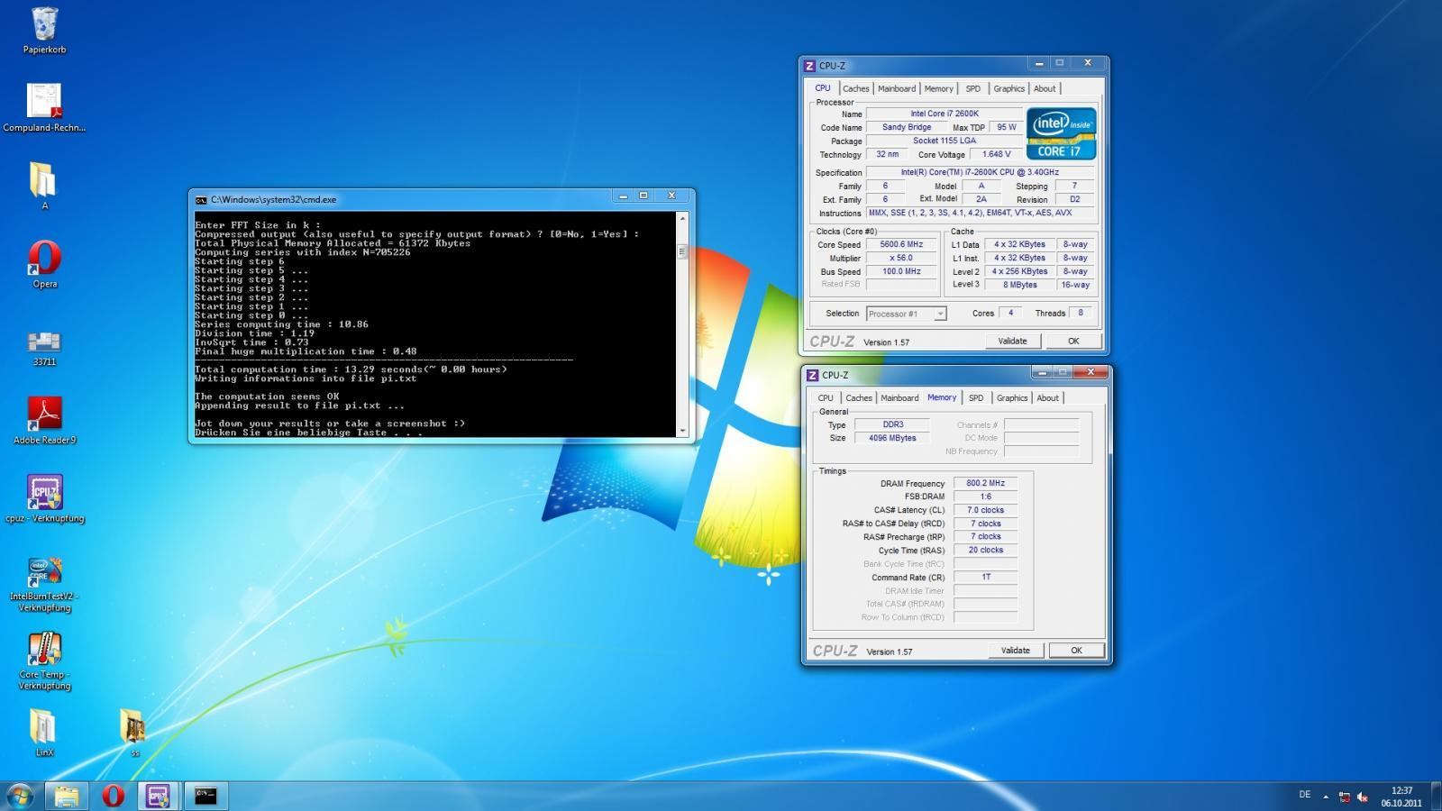Switch to Memory tab in upper CPU-Z
Viewport: 1442px width, 811px height.
(938, 88)
